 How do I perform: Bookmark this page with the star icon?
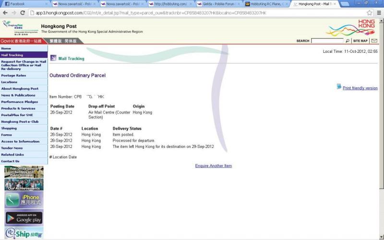pyautogui.click(x=369, y=12)
